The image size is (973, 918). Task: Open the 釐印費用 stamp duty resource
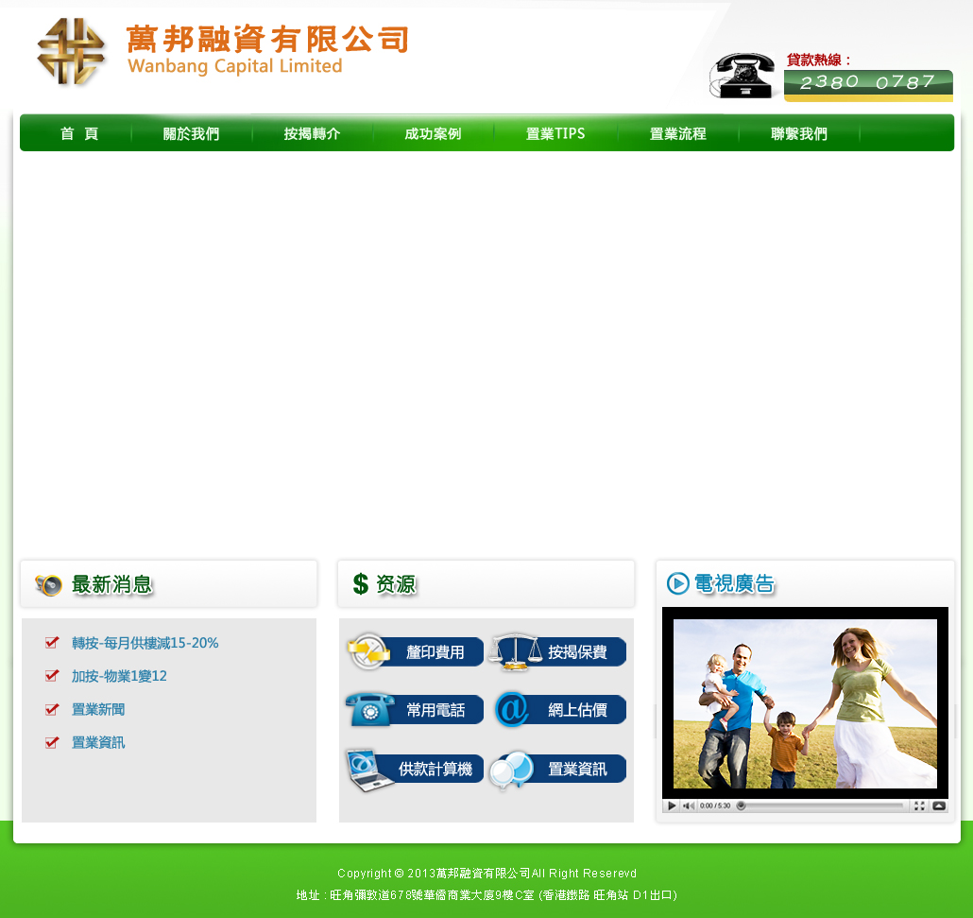pyautogui.click(x=416, y=652)
